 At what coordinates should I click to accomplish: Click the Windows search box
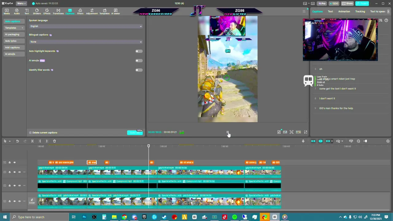(x=40, y=217)
